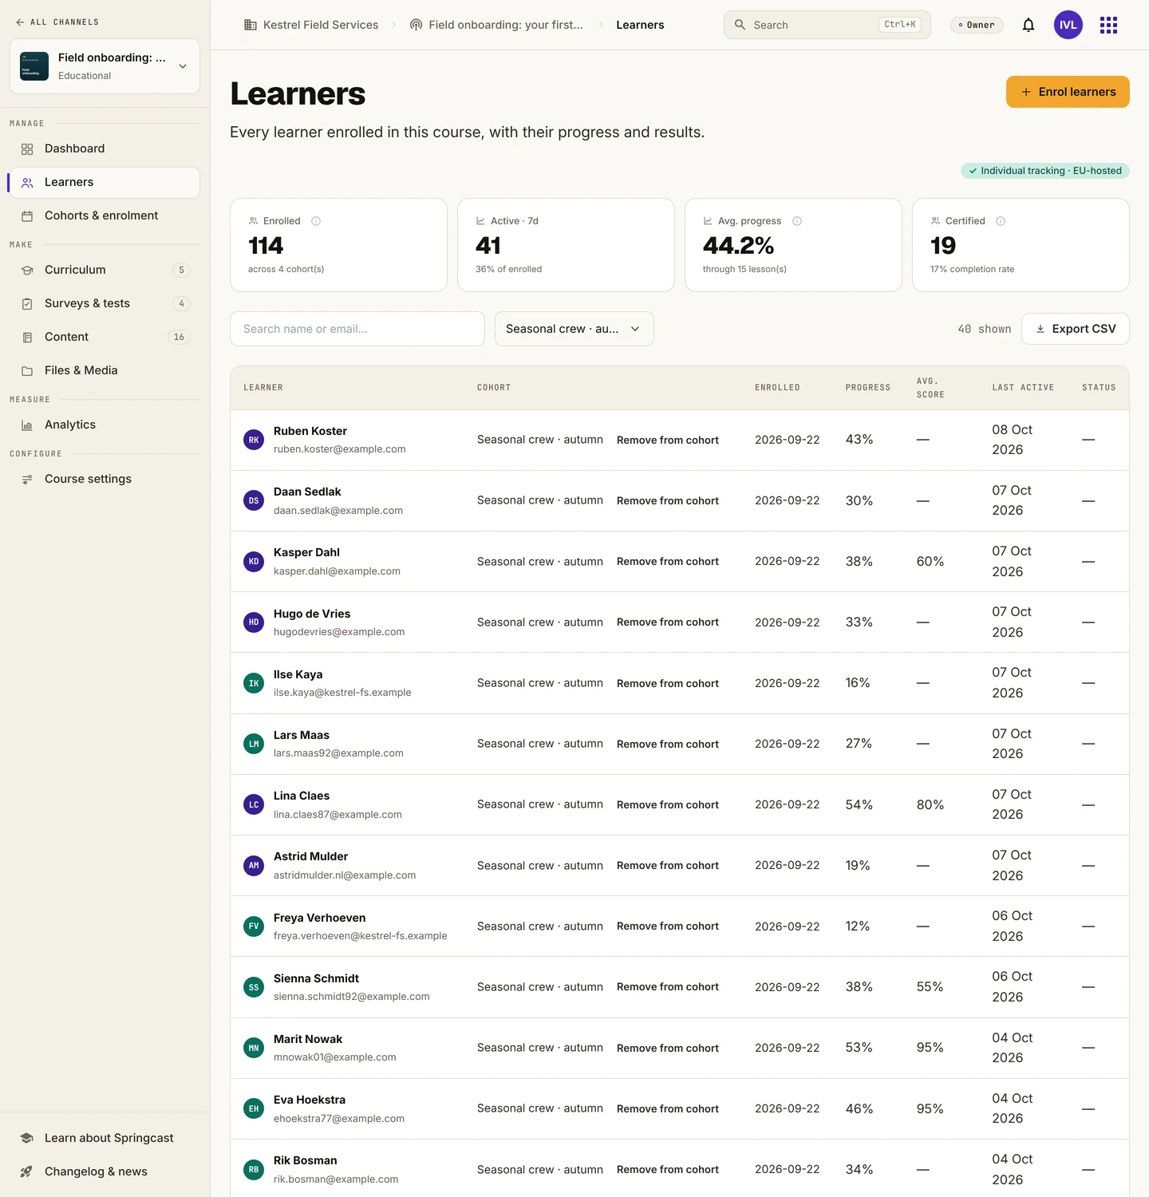Click the Avg. progress info icon
The image size is (1149, 1197).
797,221
